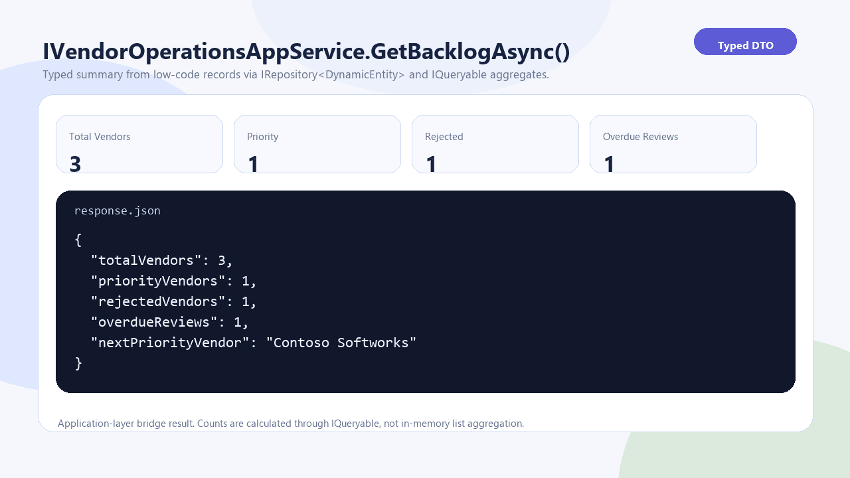Screen dimensions: 850x478
Task: Click the opening brace in code block
Action: (x=78, y=240)
